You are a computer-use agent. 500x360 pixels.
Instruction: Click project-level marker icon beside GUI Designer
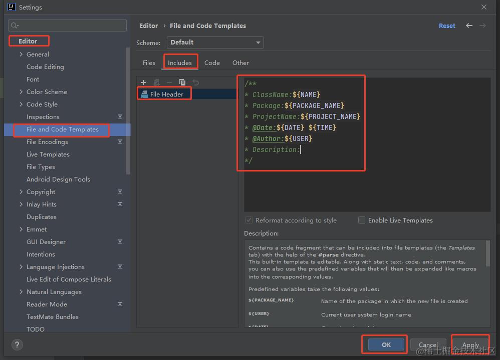(x=120, y=241)
